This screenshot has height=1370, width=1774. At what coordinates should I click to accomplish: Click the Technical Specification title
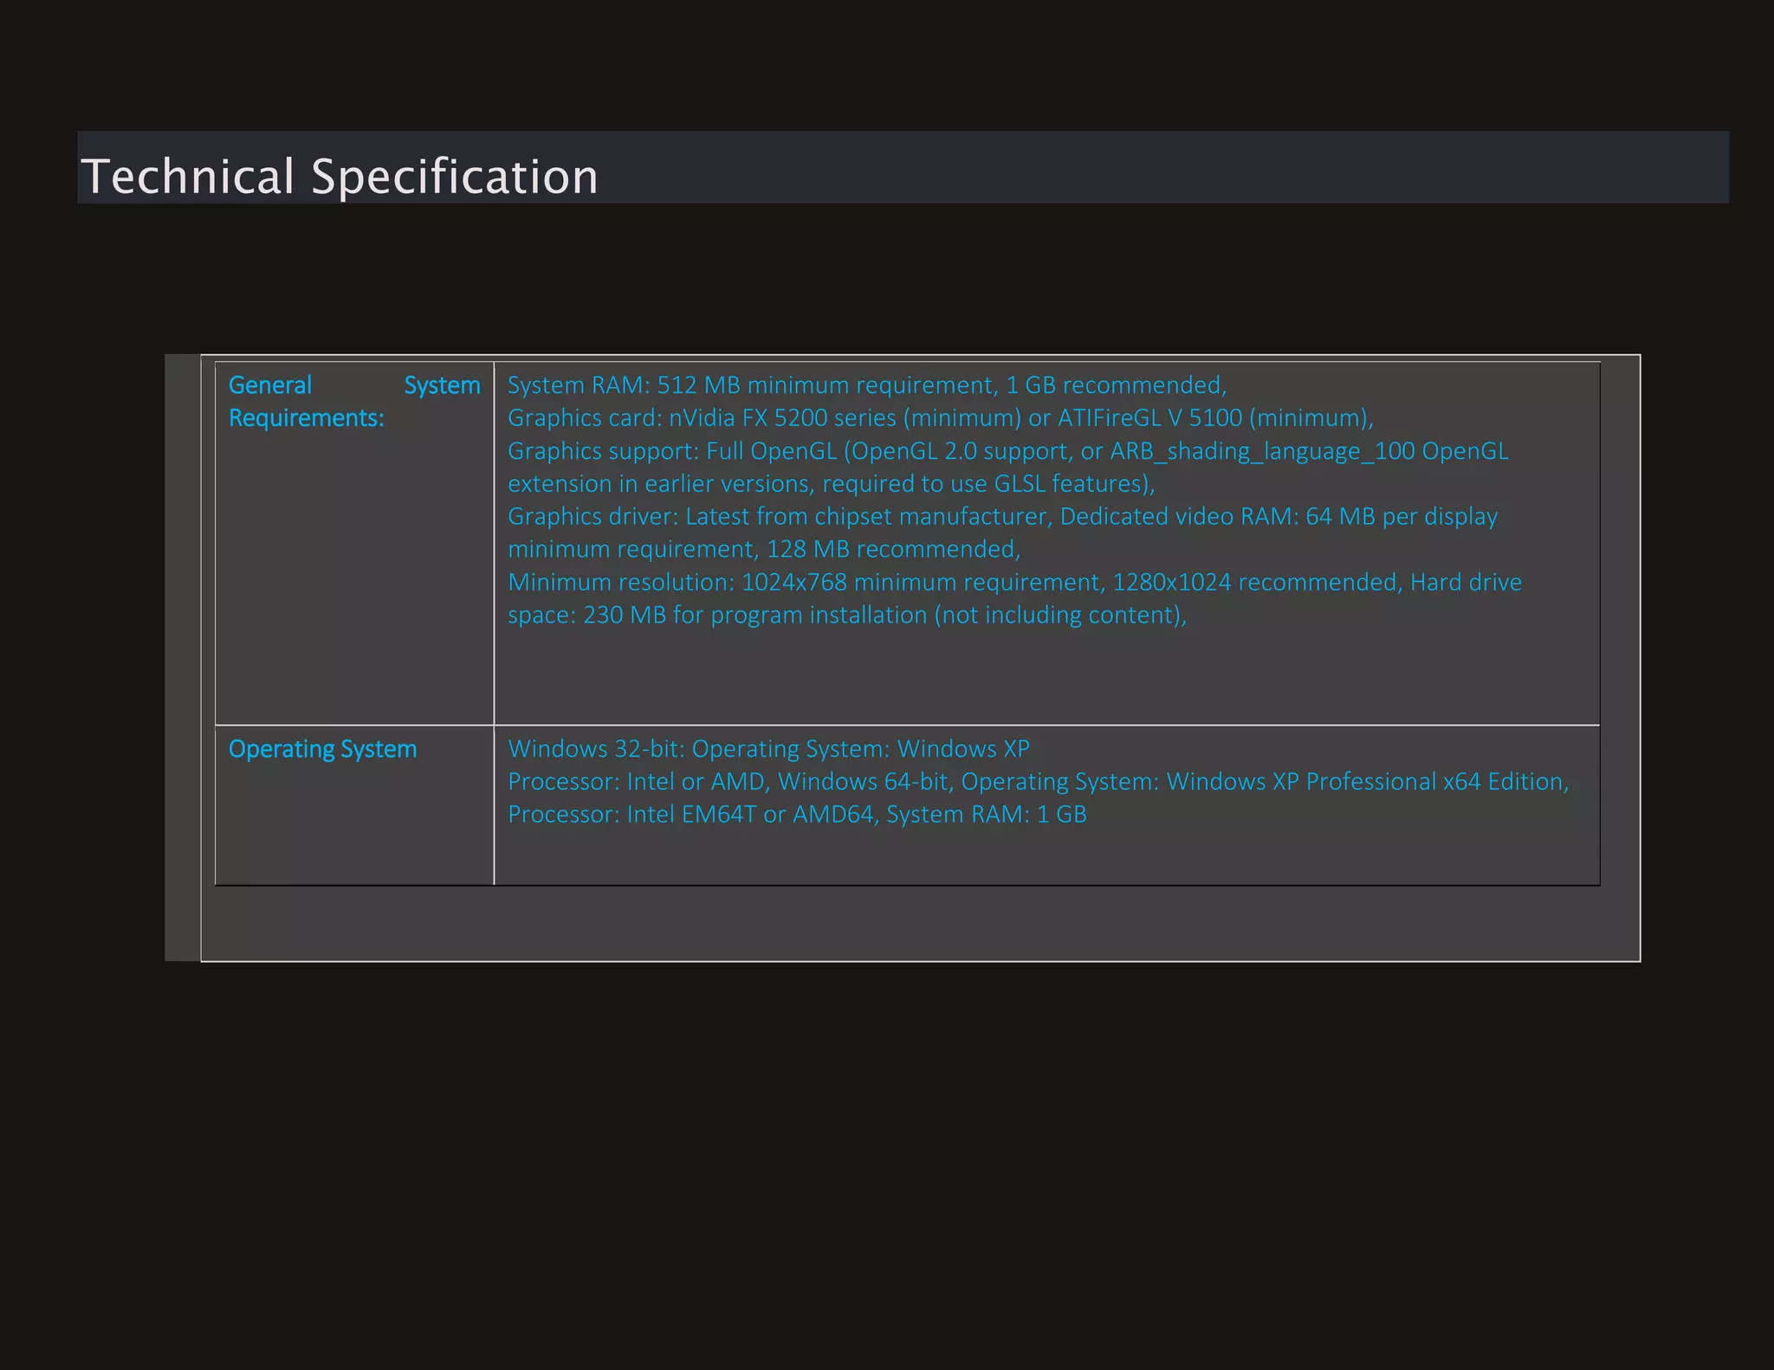(339, 176)
